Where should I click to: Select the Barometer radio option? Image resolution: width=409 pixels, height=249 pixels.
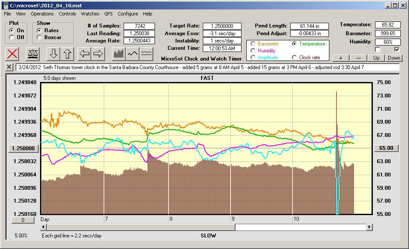coord(253,44)
